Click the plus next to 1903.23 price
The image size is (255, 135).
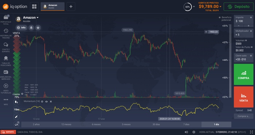[x=206, y=32]
